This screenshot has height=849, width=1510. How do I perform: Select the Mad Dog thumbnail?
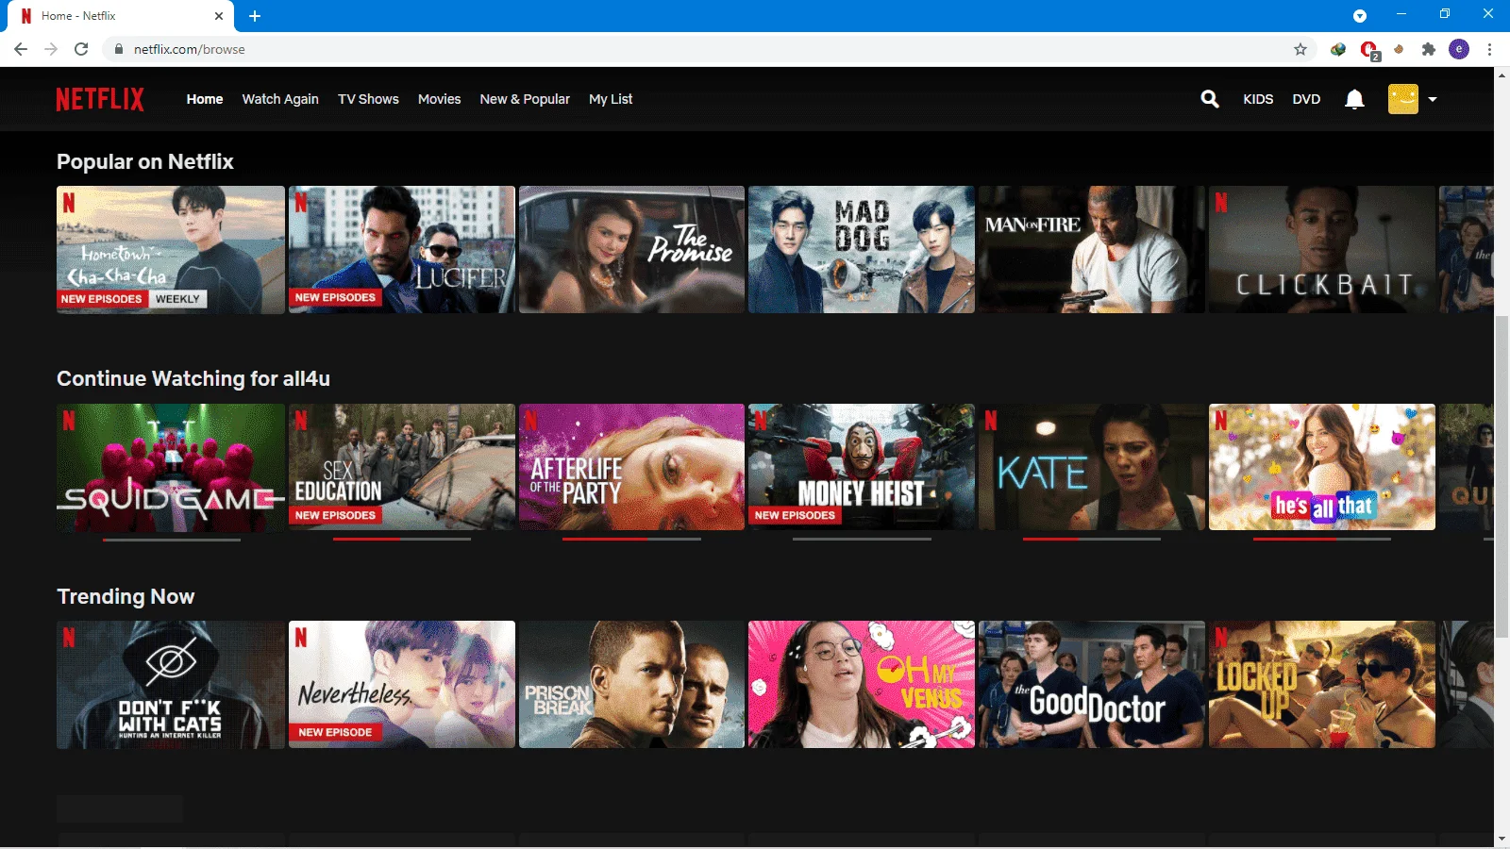tap(862, 249)
